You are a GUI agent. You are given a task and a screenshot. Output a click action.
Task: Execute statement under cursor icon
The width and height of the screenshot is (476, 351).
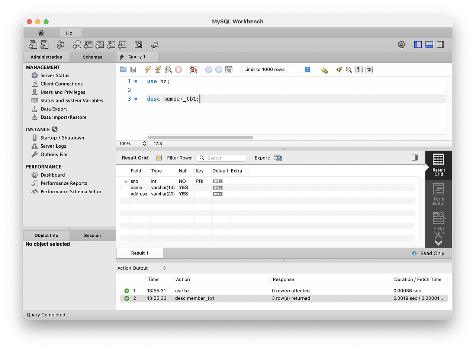click(158, 69)
